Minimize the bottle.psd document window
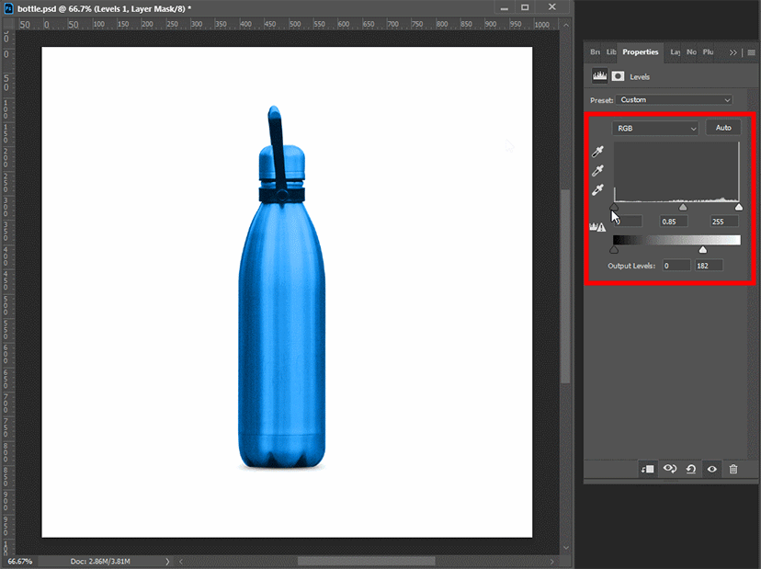 [x=505, y=7]
